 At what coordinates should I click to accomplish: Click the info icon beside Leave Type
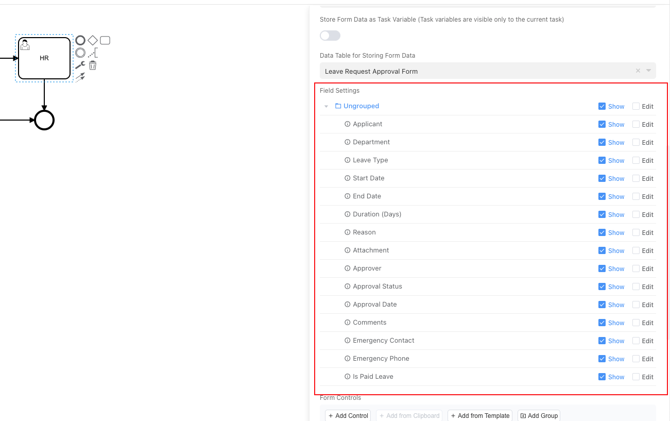[x=347, y=160]
